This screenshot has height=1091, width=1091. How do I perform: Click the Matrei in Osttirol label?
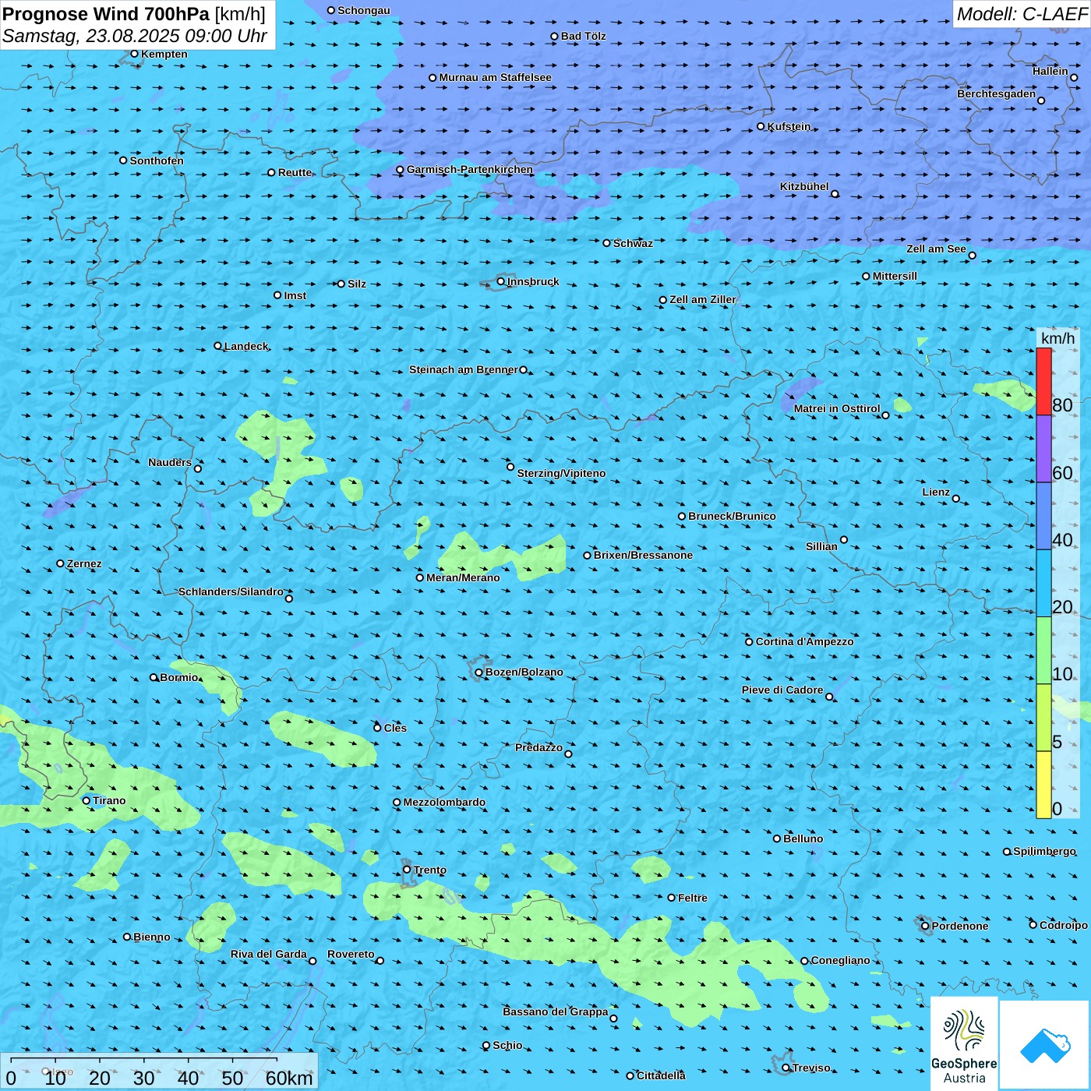tap(837, 408)
